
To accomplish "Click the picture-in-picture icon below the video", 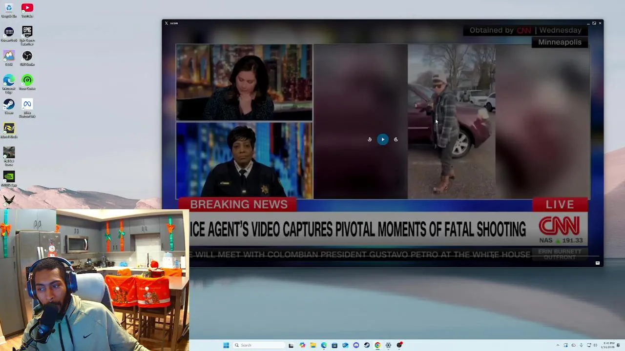I will [598, 263].
